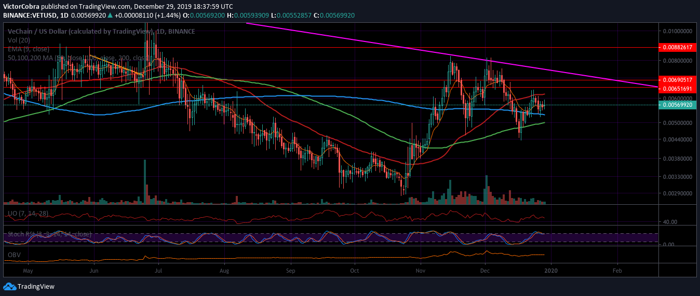Click the 0.00500000 price axis value
Image resolution: width=700 pixels, height=296 pixels.
(x=678, y=123)
